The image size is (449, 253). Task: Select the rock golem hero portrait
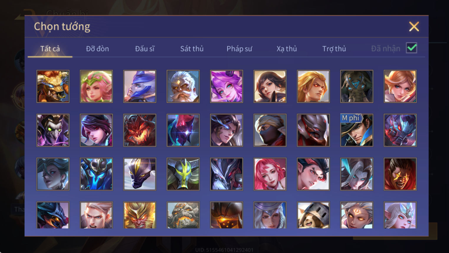point(183,215)
